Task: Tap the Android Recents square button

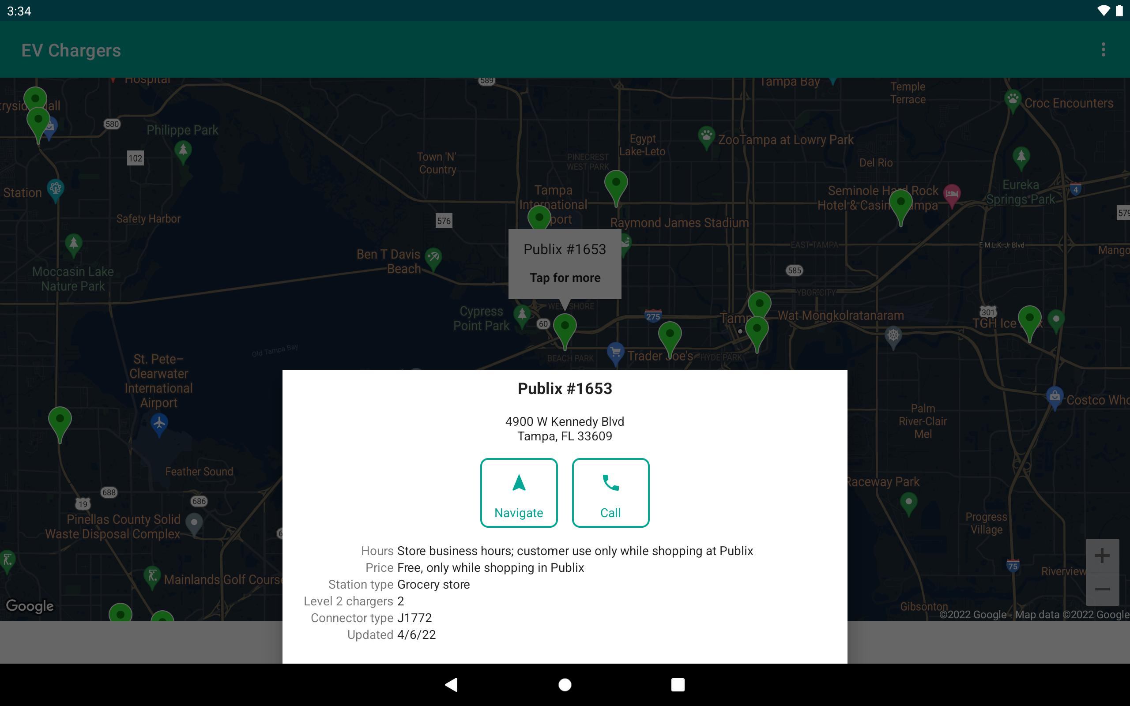Action: coord(678,684)
